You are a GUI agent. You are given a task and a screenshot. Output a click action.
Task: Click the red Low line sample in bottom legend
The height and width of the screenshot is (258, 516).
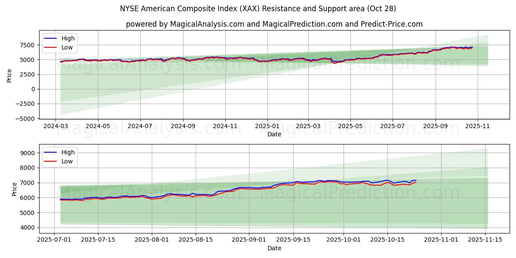[51, 160]
